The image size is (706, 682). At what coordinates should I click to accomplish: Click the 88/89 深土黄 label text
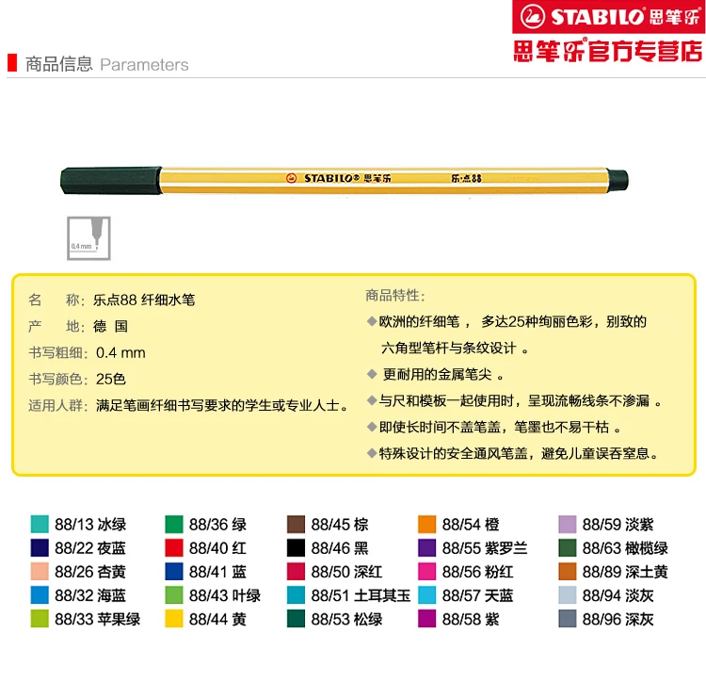click(x=625, y=572)
